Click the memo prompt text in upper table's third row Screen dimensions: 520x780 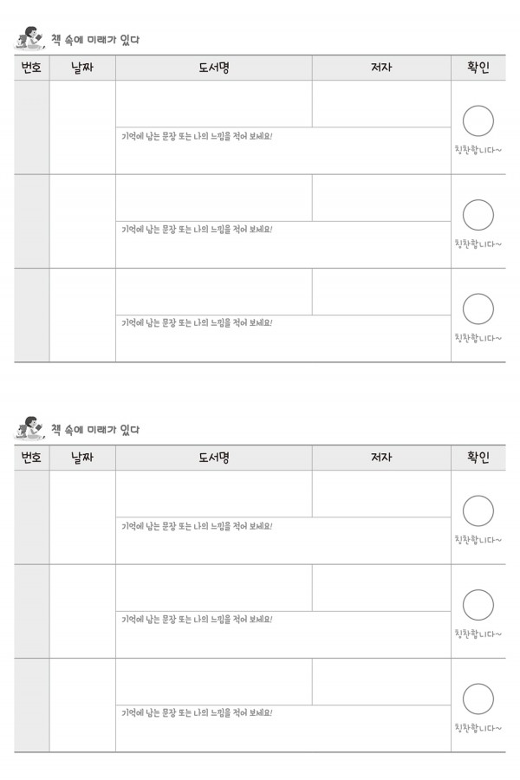pos(197,323)
